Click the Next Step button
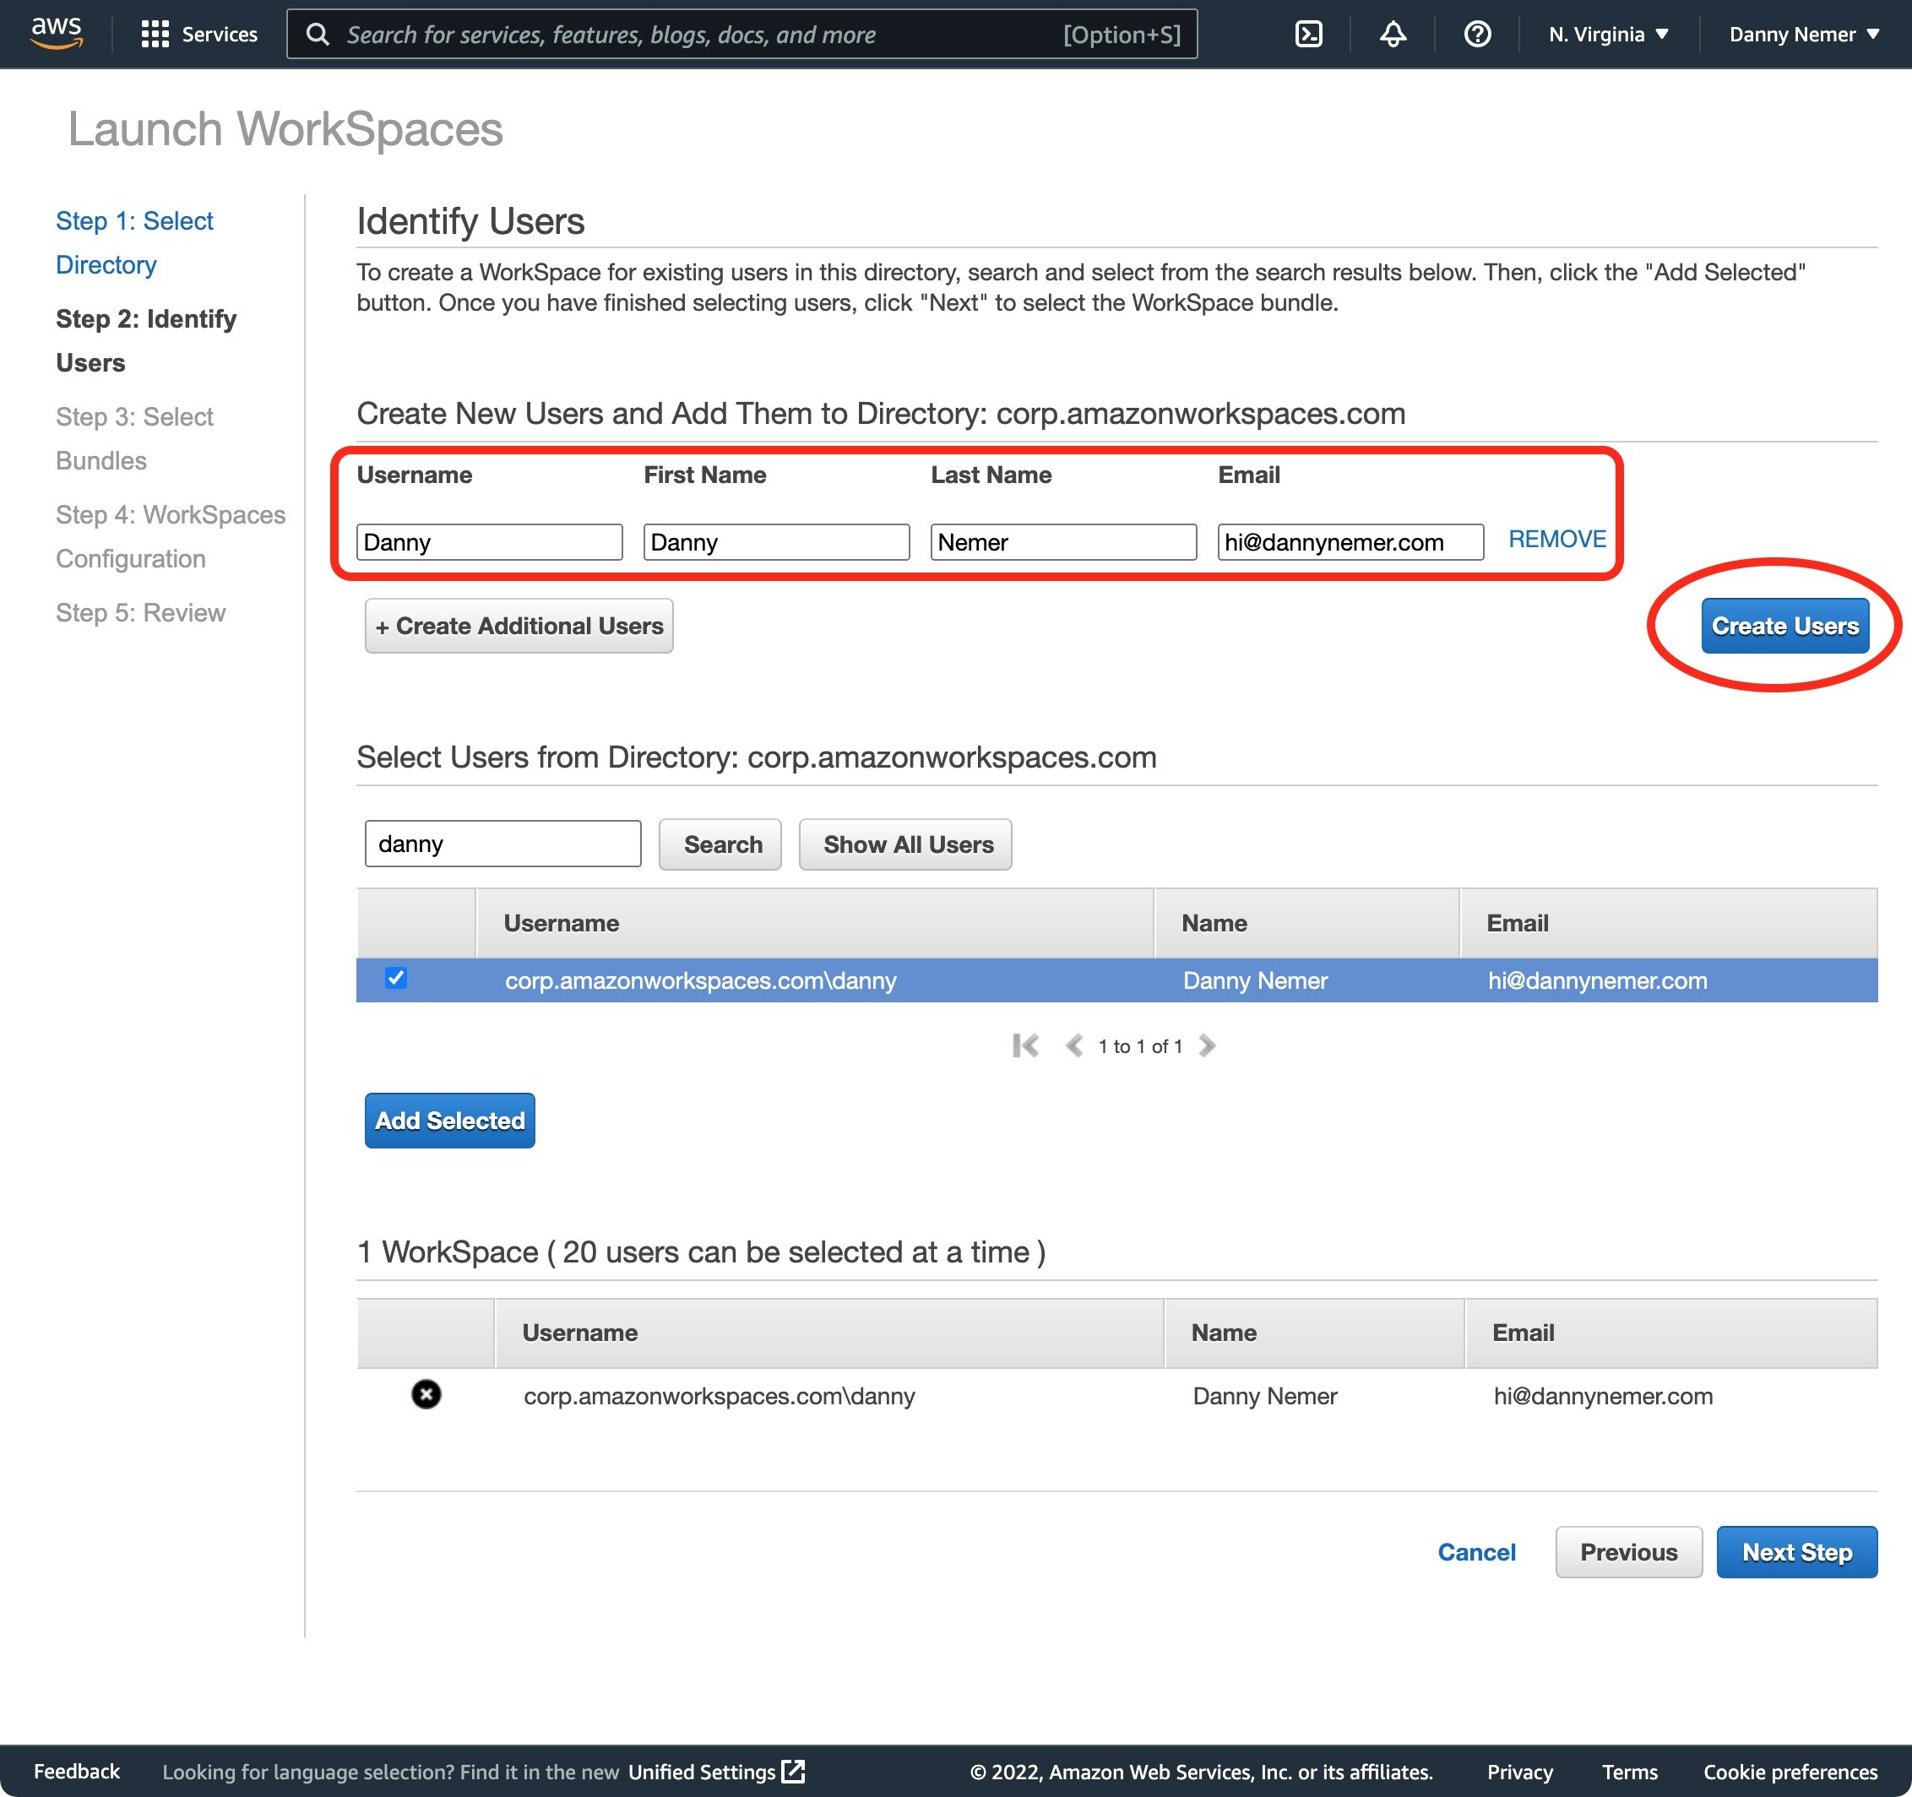This screenshot has height=1797, width=1912. point(1796,1552)
